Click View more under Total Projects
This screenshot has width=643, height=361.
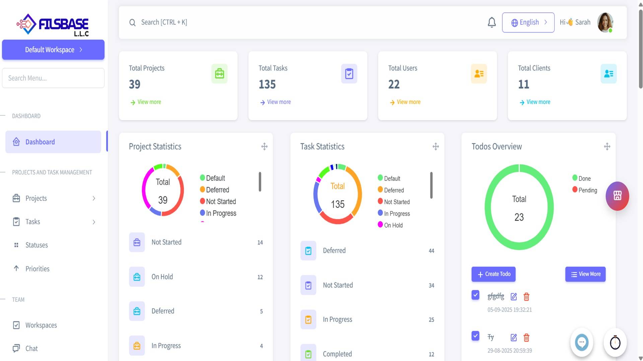(x=149, y=102)
